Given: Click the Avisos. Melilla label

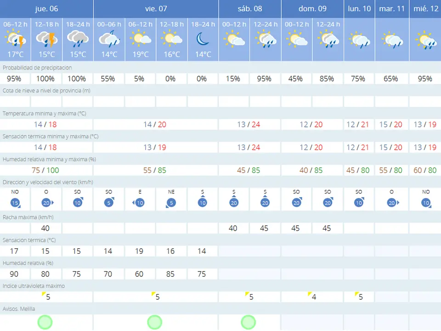Looking at the screenshot, I should [x=19, y=309].
